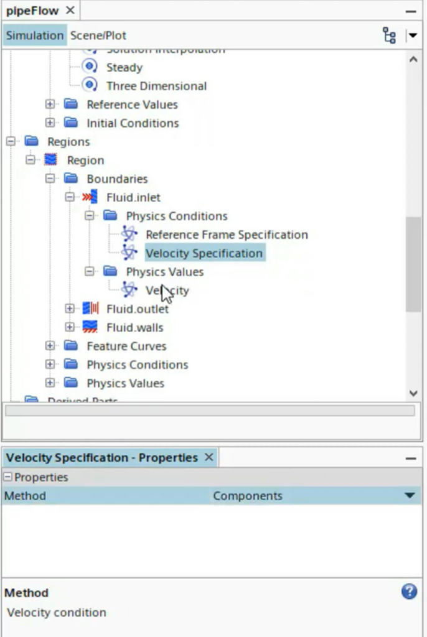Select the Velocity node under Physics Values
Screen dimensions: 427x637
(x=167, y=291)
